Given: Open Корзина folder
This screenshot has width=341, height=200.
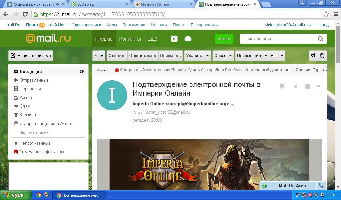Looking at the screenshot, I should click(48, 115).
